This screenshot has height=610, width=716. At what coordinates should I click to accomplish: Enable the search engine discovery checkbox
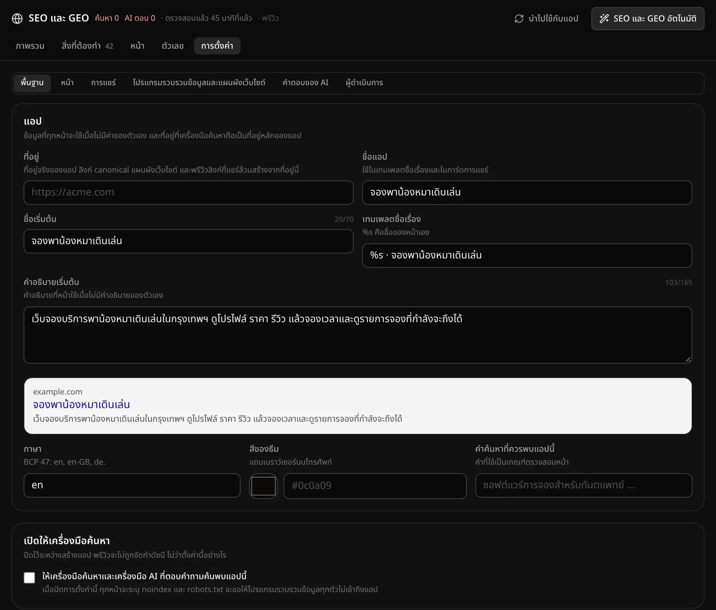29,577
